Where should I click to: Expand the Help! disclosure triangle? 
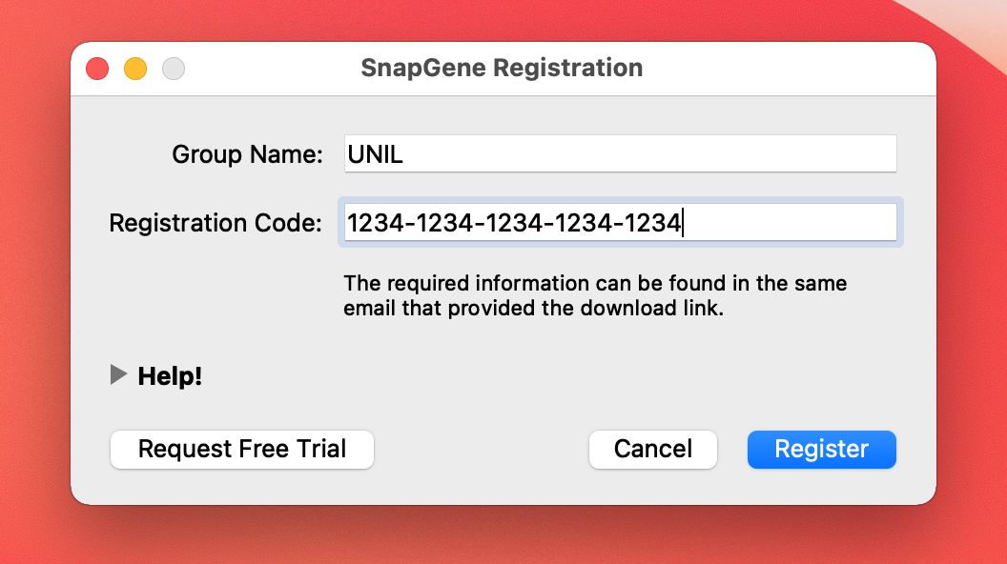point(118,375)
